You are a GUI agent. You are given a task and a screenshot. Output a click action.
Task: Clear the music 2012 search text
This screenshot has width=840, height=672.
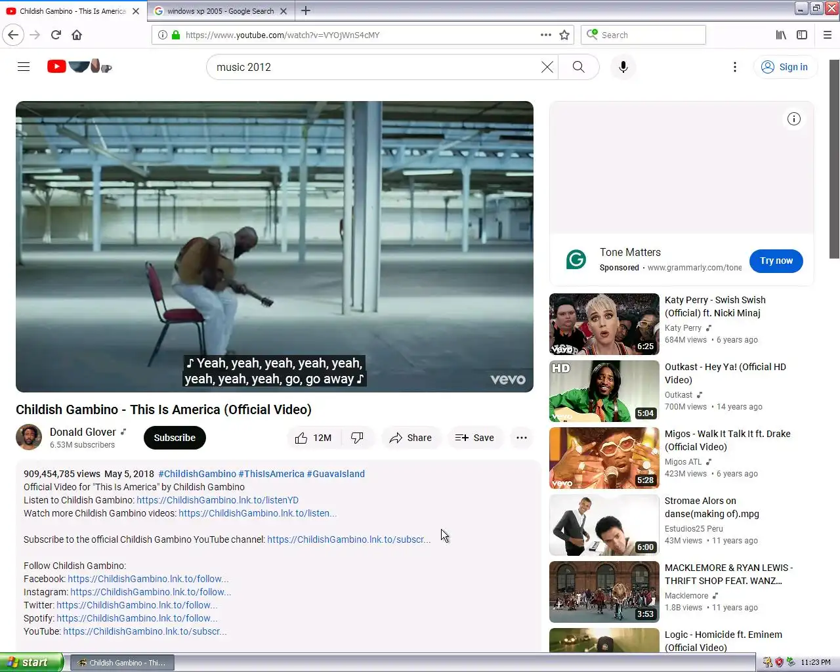(547, 67)
